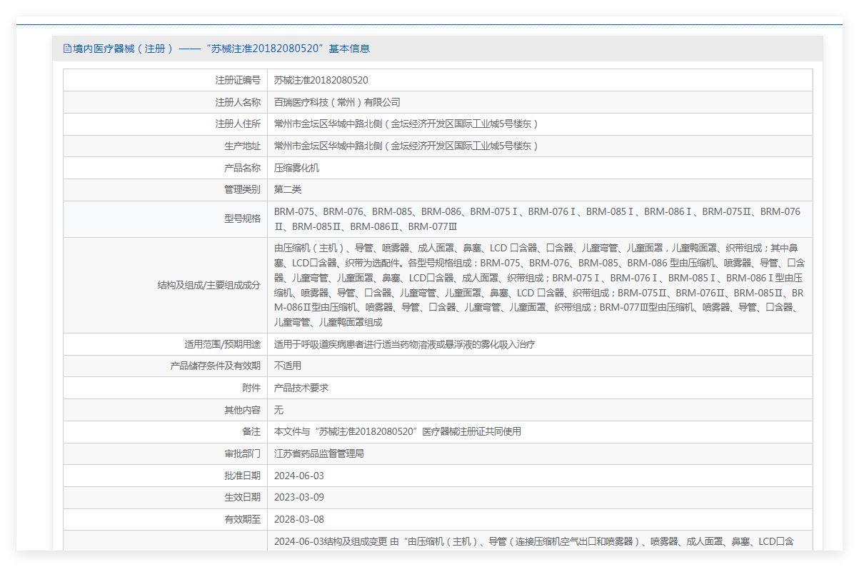Click company name 百瑞医疗科技（常州）有限公司
The image size is (859, 567).
pos(337,102)
